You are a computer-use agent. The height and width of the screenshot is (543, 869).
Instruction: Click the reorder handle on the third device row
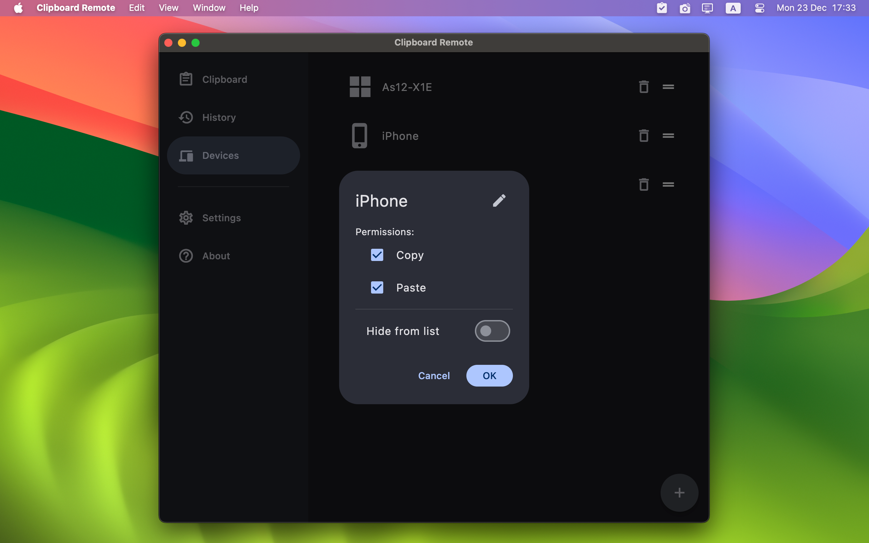tap(668, 185)
